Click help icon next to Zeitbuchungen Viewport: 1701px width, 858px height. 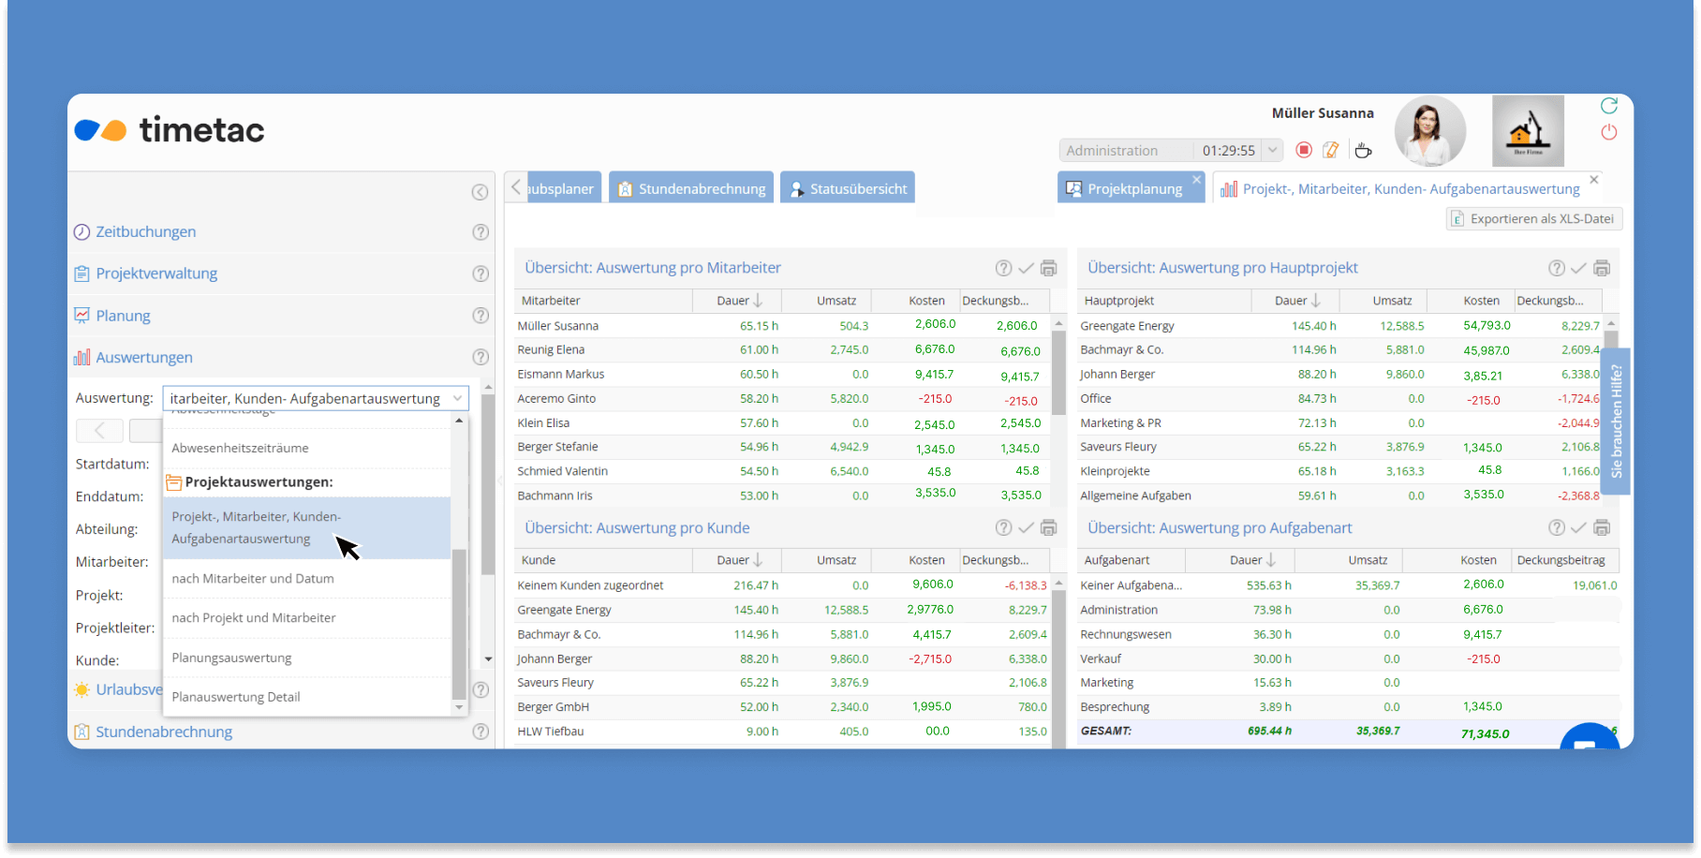click(481, 232)
